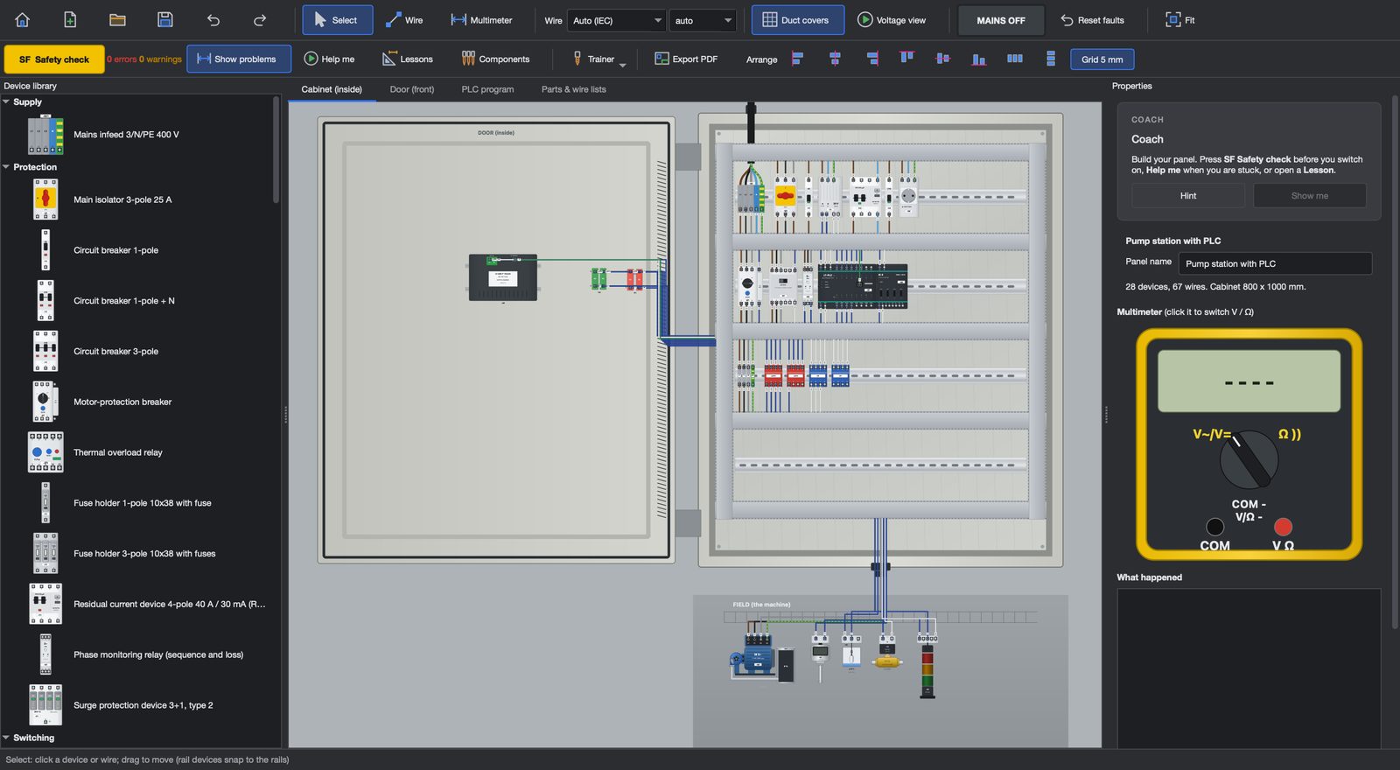Open the PLC program tab

coord(487,89)
